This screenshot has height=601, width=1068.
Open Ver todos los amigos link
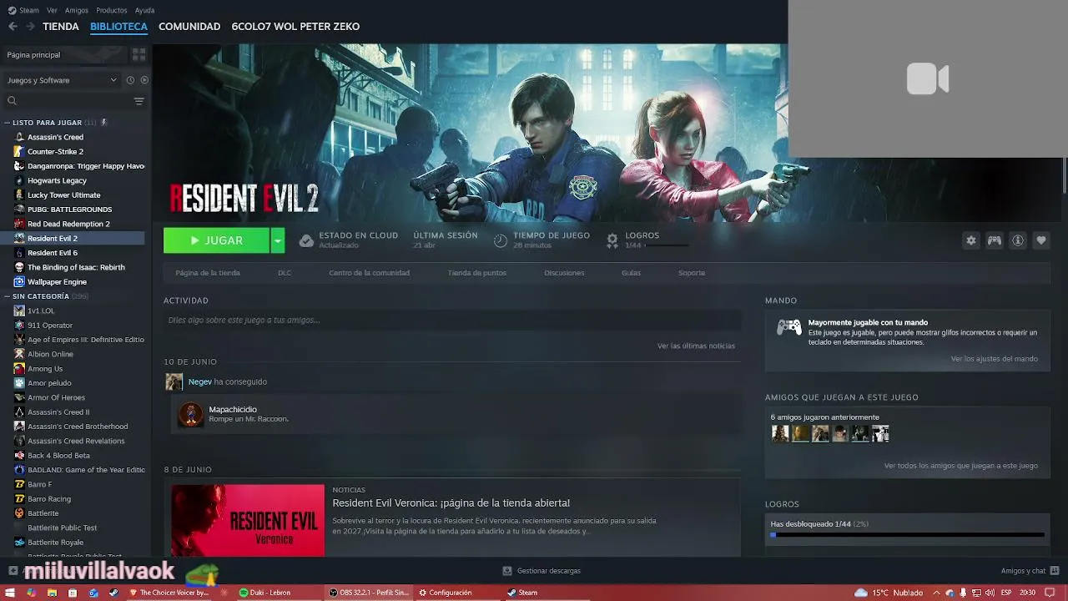point(961,466)
